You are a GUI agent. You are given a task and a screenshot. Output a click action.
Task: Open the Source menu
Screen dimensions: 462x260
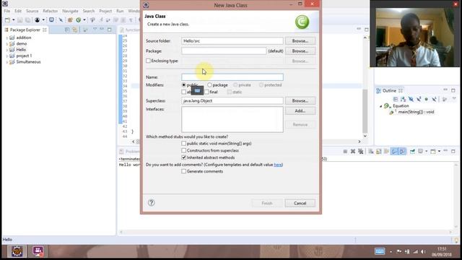click(x=32, y=11)
